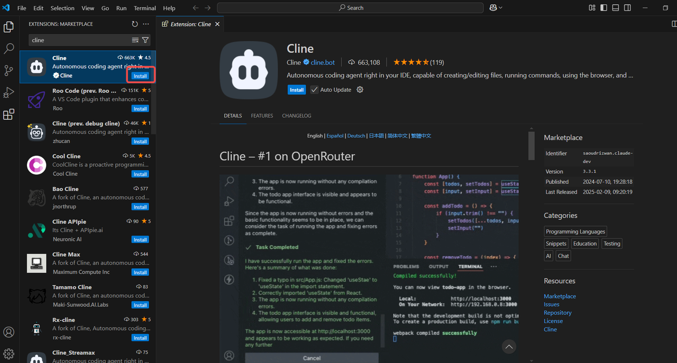Open the Extensions view icon
The height and width of the screenshot is (363, 677).
point(8,115)
